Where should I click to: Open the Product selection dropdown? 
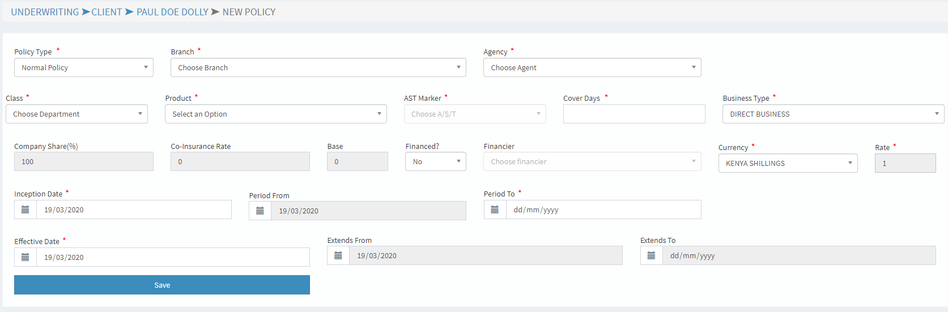pos(275,114)
